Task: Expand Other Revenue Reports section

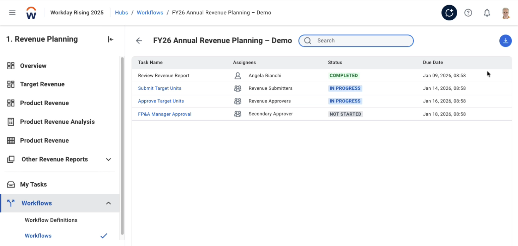Action: click(109, 159)
